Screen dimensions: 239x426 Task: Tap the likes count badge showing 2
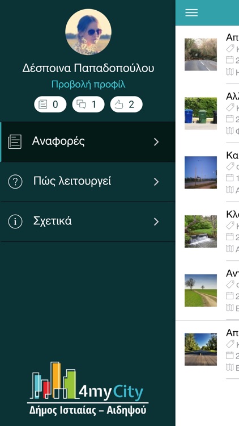coord(126,105)
